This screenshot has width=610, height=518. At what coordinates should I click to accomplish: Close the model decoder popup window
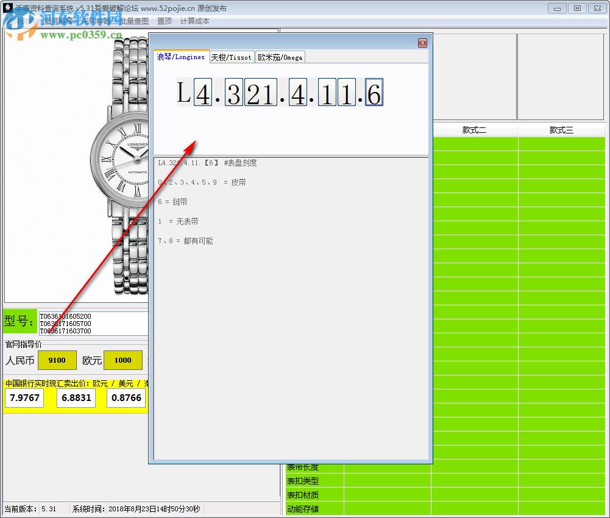coord(422,43)
